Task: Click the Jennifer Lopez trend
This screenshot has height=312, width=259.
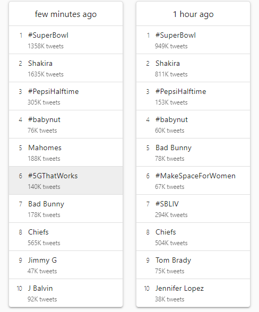Action: (x=193, y=293)
